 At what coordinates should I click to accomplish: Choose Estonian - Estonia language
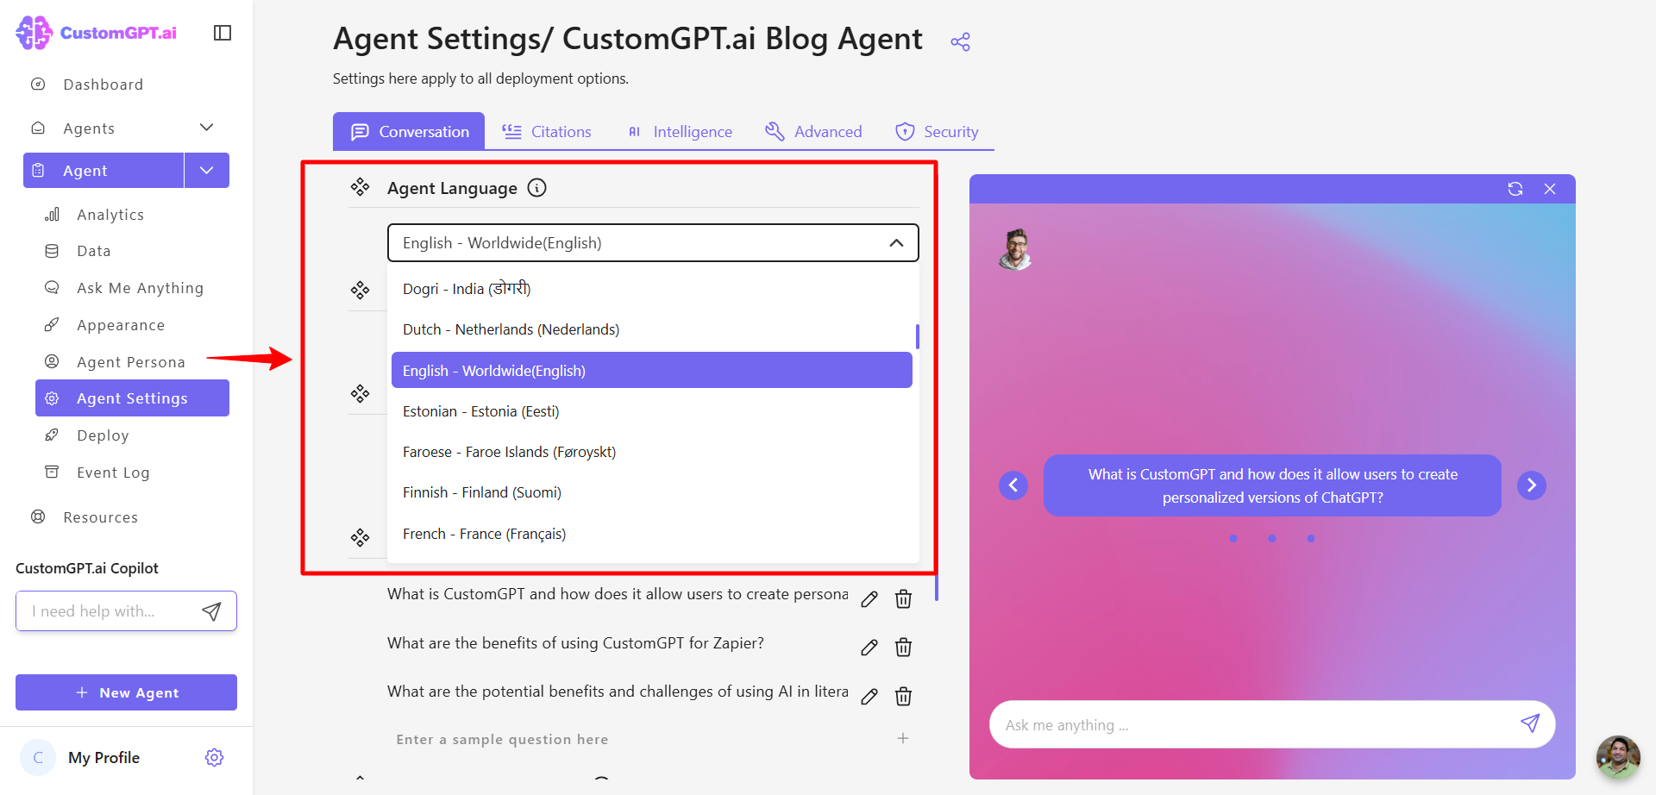[652, 411]
